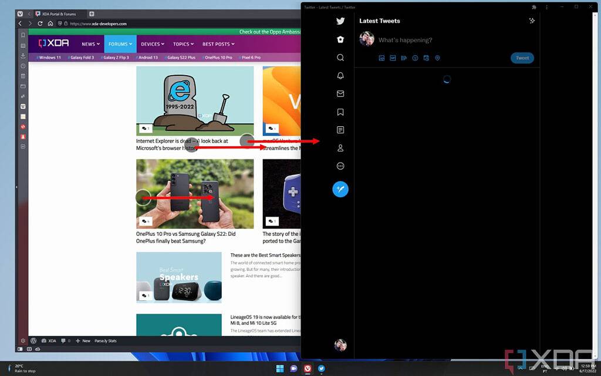This screenshot has width=601, height=376.
Task: Expand the DEVICES dropdown menu
Action: [153, 44]
